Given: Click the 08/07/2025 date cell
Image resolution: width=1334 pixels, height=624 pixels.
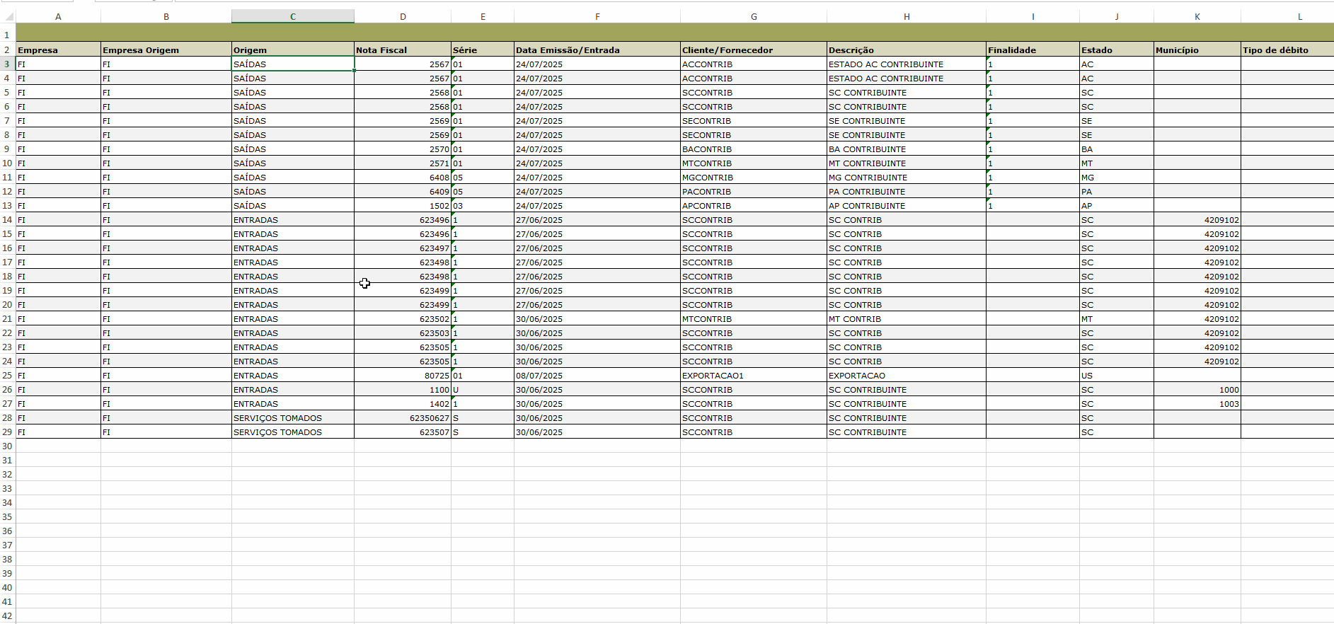Looking at the screenshot, I should [597, 376].
